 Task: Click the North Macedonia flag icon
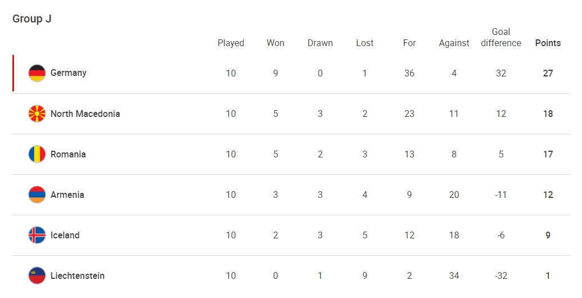point(37,114)
